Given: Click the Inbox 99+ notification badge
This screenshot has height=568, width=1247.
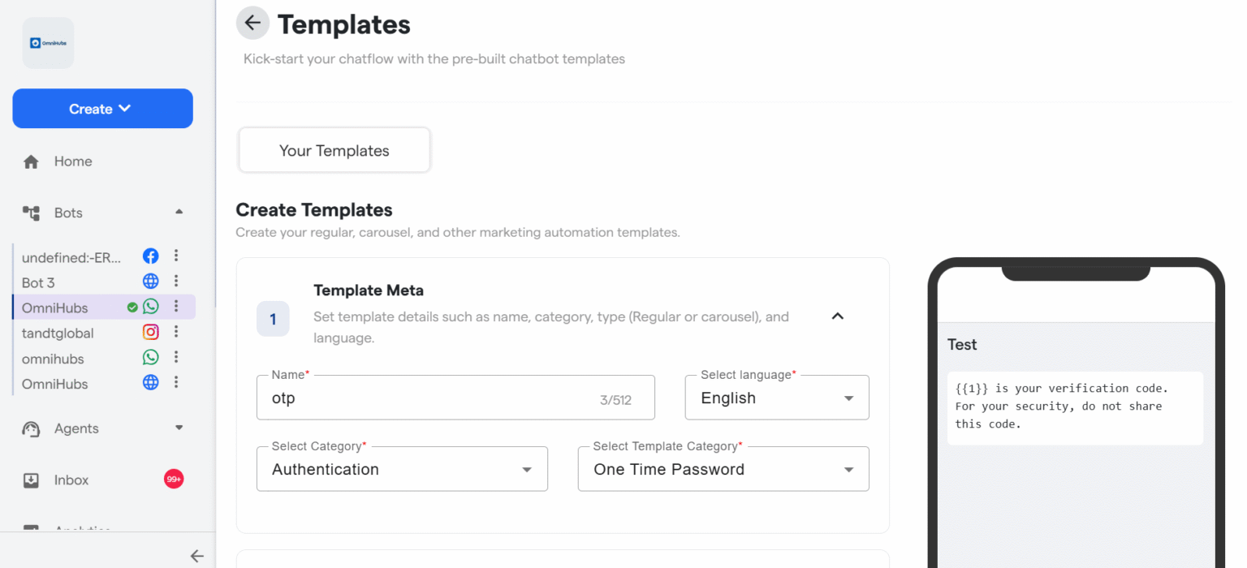Looking at the screenshot, I should pos(174,480).
